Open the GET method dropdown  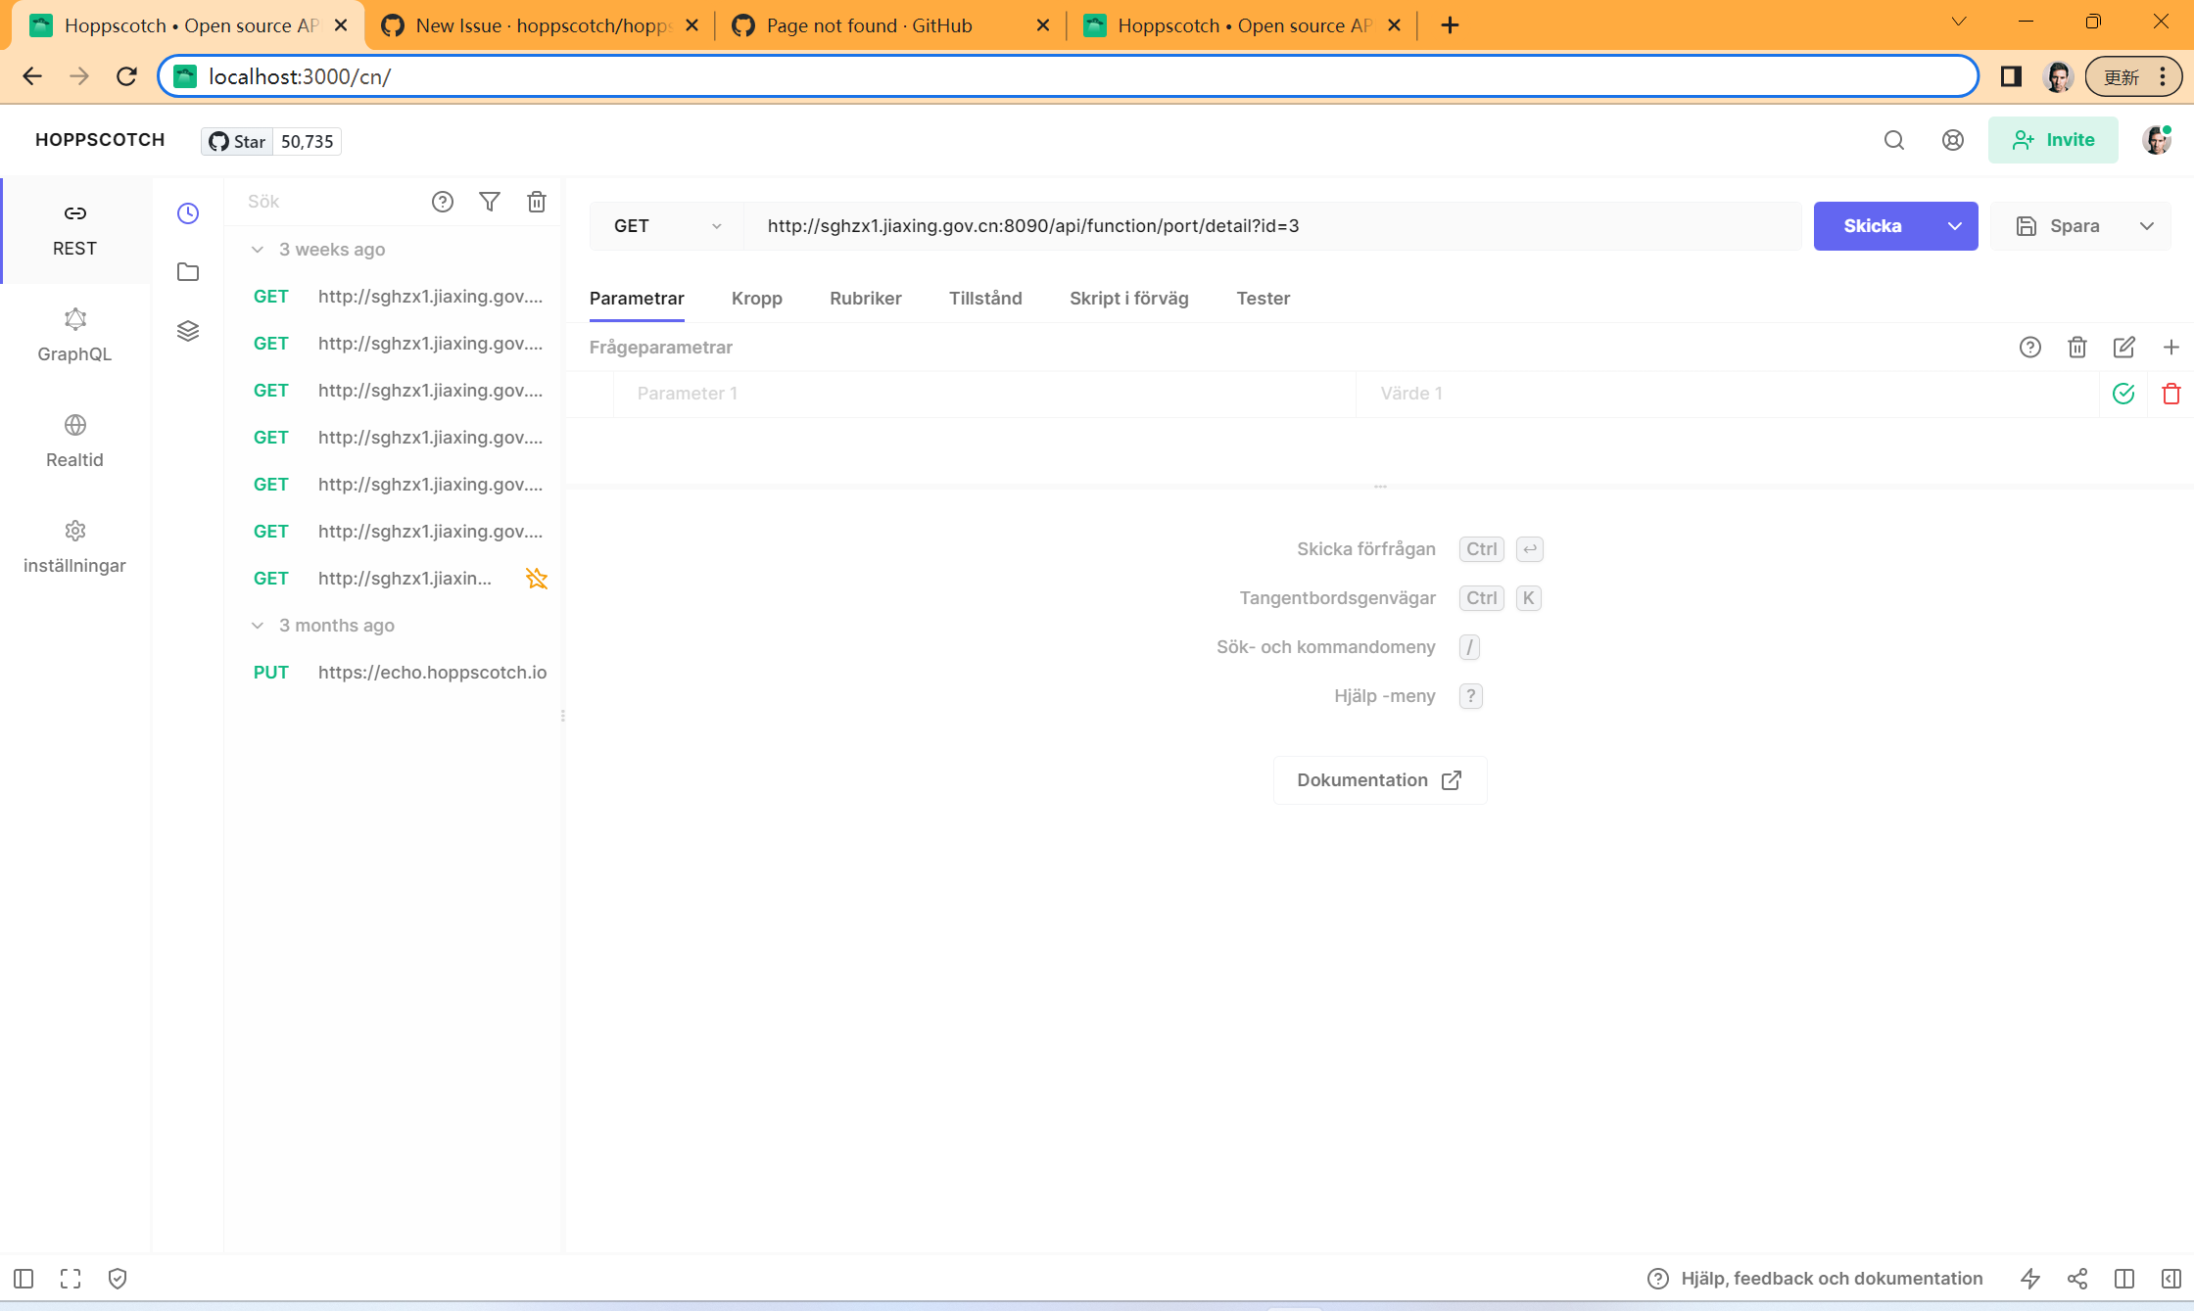point(666,226)
